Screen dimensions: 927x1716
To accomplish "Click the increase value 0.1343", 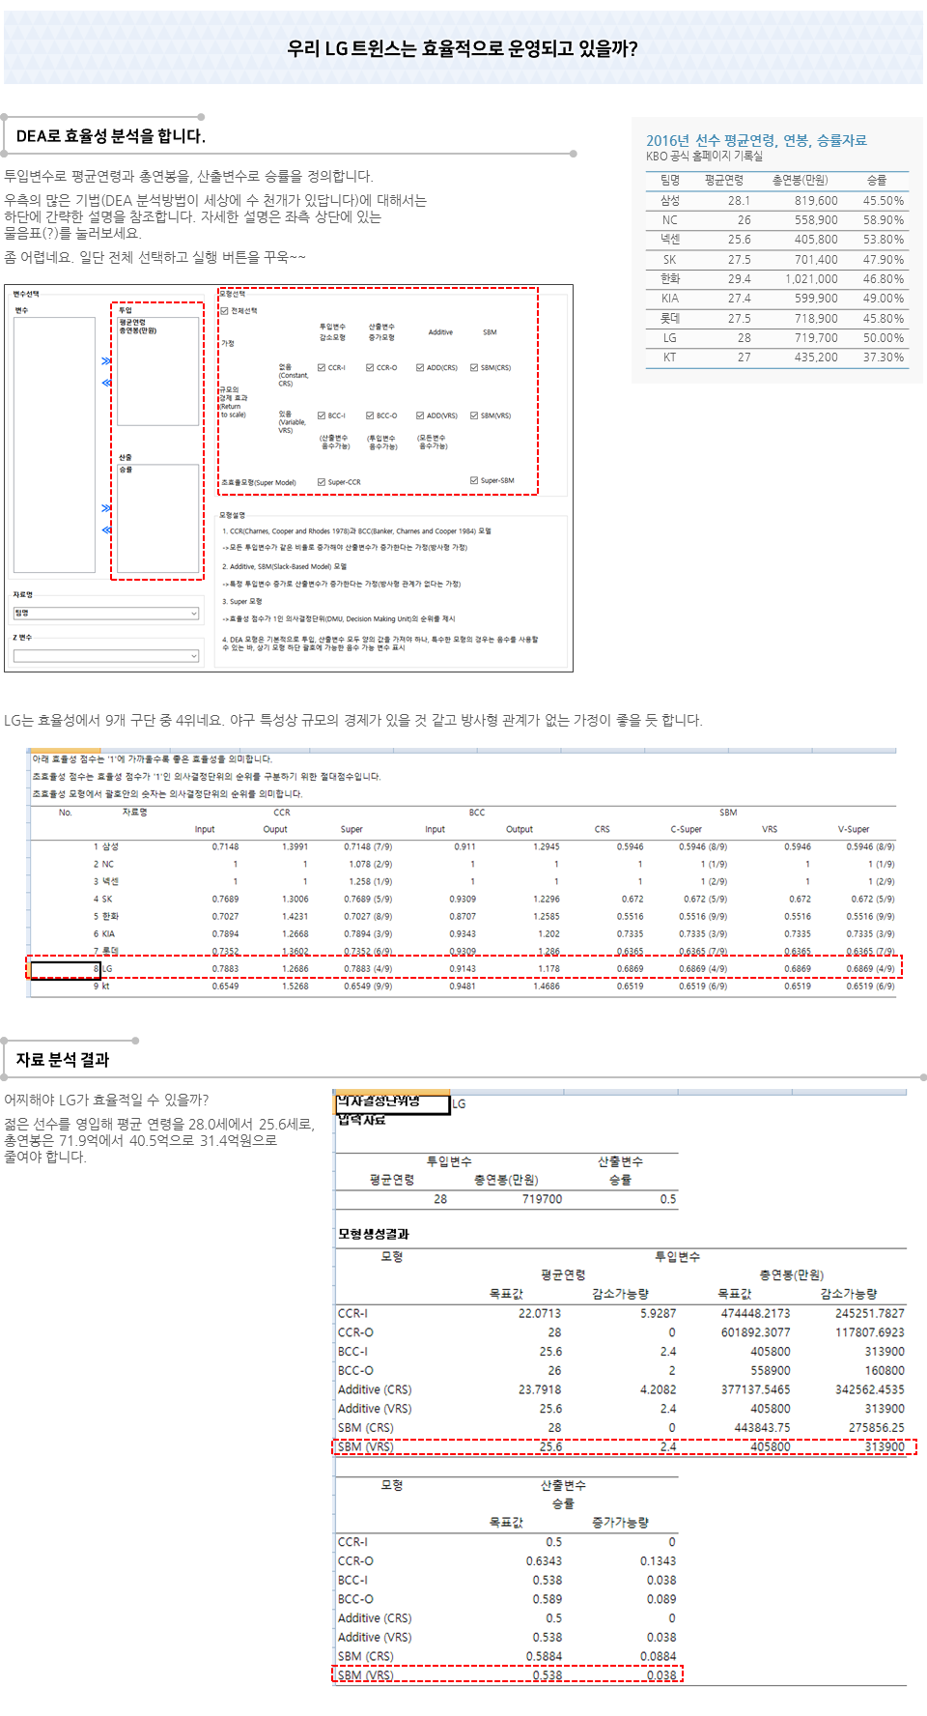I will 658,1561.
